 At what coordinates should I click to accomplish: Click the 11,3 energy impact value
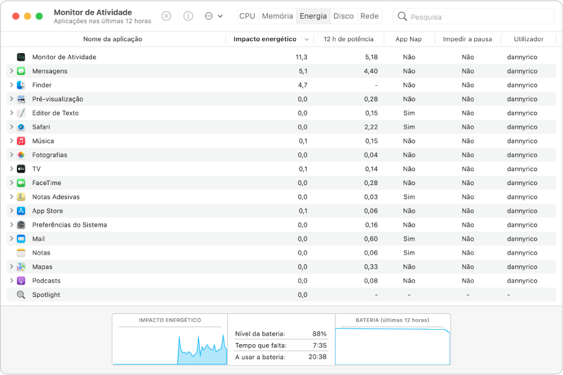click(301, 57)
